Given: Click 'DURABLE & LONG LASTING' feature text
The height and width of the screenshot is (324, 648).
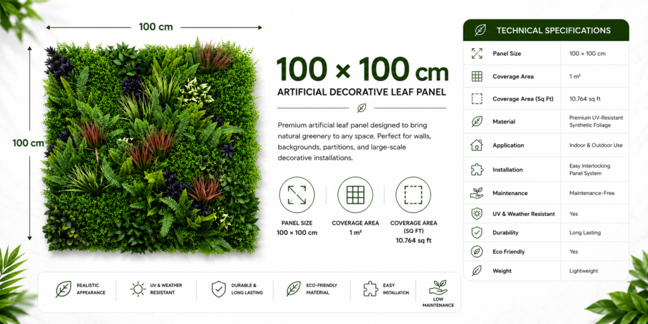Looking at the screenshot, I should pos(247,289).
